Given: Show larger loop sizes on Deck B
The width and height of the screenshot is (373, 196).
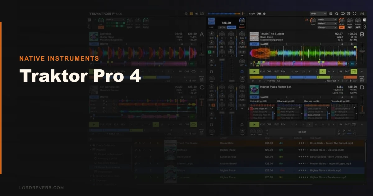Looking at the screenshot, I should point(334,72).
